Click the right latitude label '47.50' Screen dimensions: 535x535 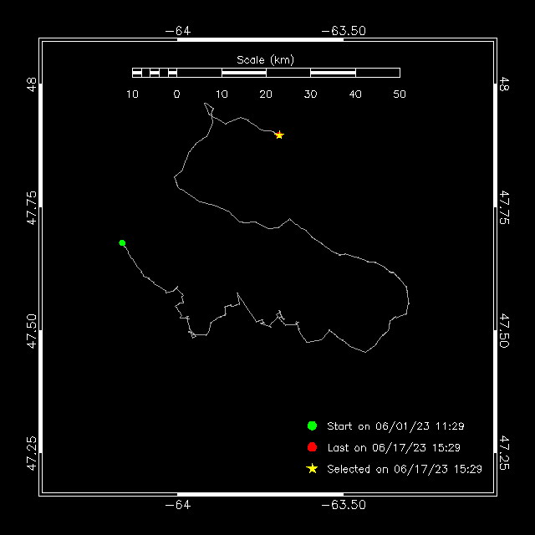pyautogui.click(x=504, y=331)
